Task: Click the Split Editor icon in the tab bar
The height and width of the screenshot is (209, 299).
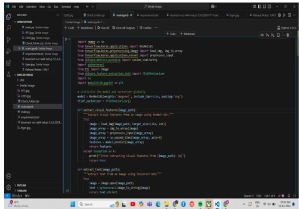Action: point(289,15)
